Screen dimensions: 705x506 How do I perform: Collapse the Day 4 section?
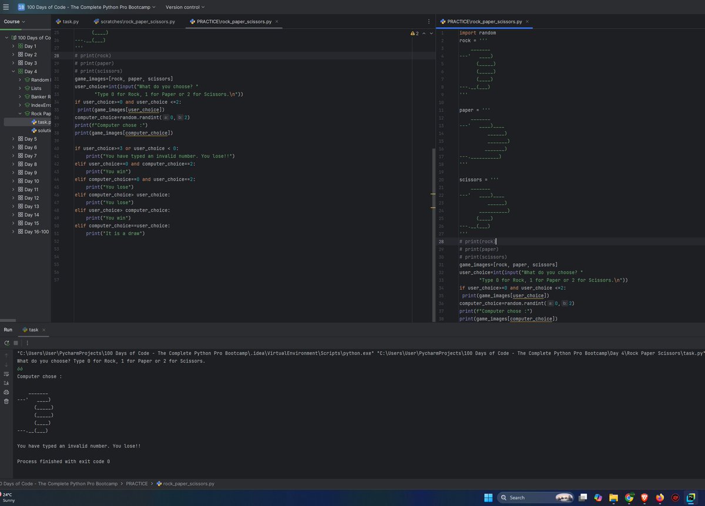pos(13,71)
